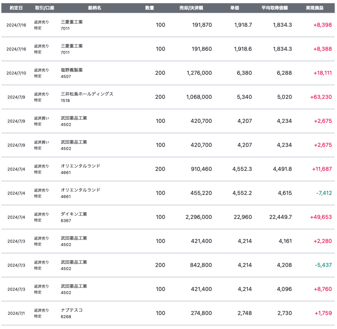Select stock code 1518 under 三井松島

[65, 101]
